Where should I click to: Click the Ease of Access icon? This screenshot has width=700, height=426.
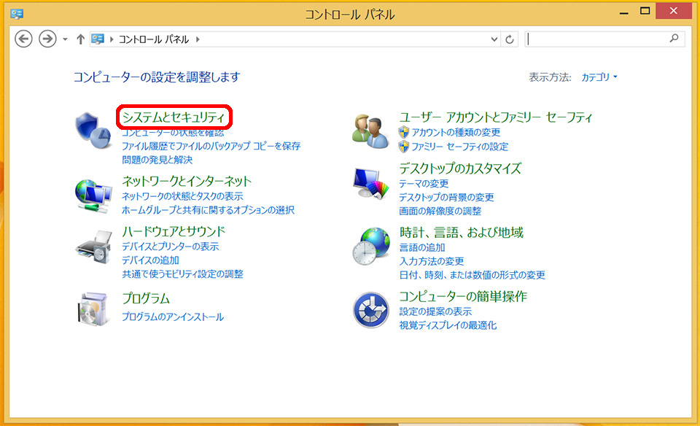[x=371, y=310]
